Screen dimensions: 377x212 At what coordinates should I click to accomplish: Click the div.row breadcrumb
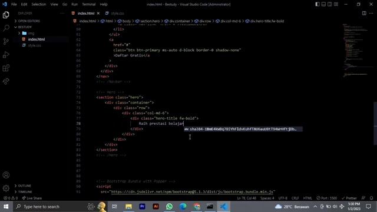pos(205,21)
